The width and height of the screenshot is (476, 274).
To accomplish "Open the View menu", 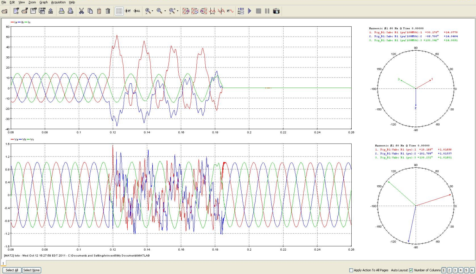I will pos(22,2).
